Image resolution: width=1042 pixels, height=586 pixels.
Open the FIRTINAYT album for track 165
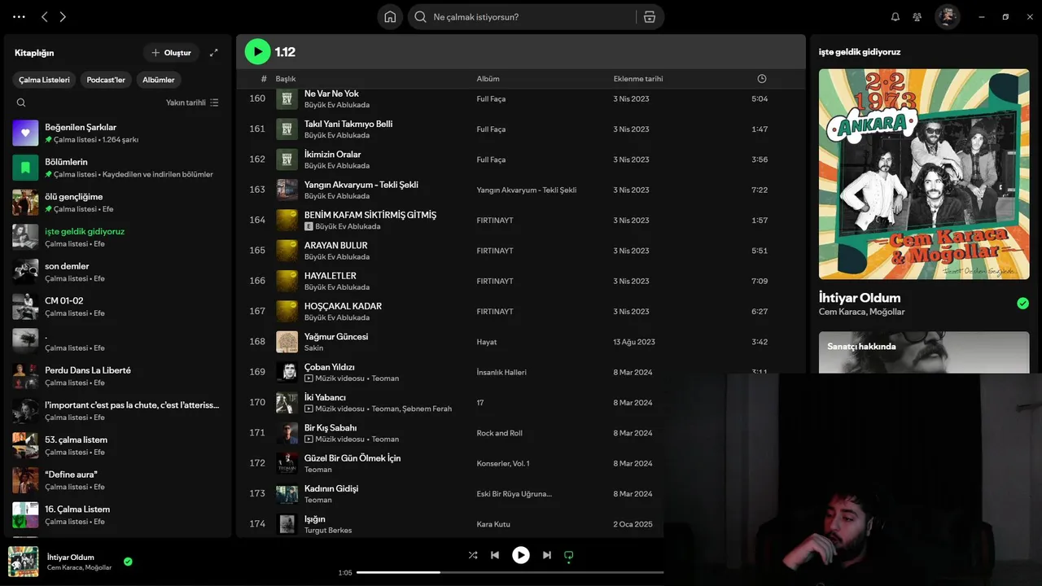495,251
